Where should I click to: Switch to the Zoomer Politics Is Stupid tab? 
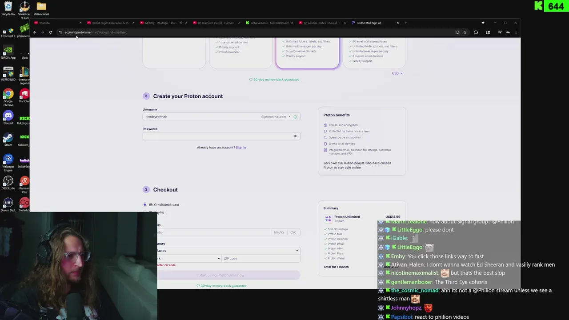point(322,23)
